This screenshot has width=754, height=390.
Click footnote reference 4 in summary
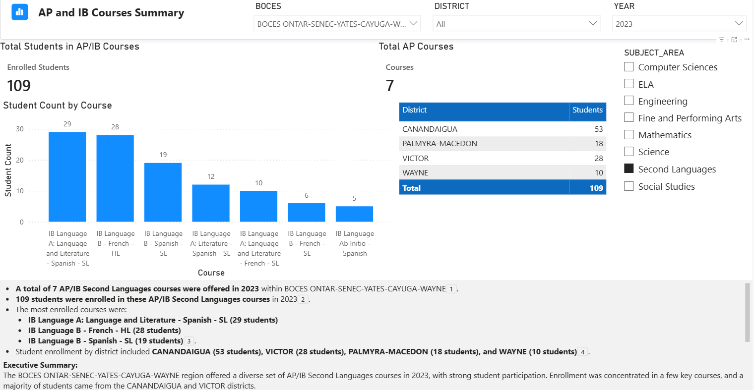583,352
